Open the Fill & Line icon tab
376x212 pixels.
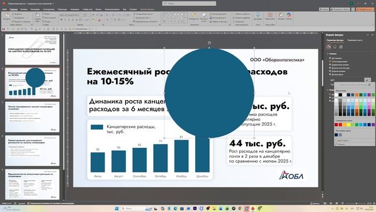pos(328,47)
